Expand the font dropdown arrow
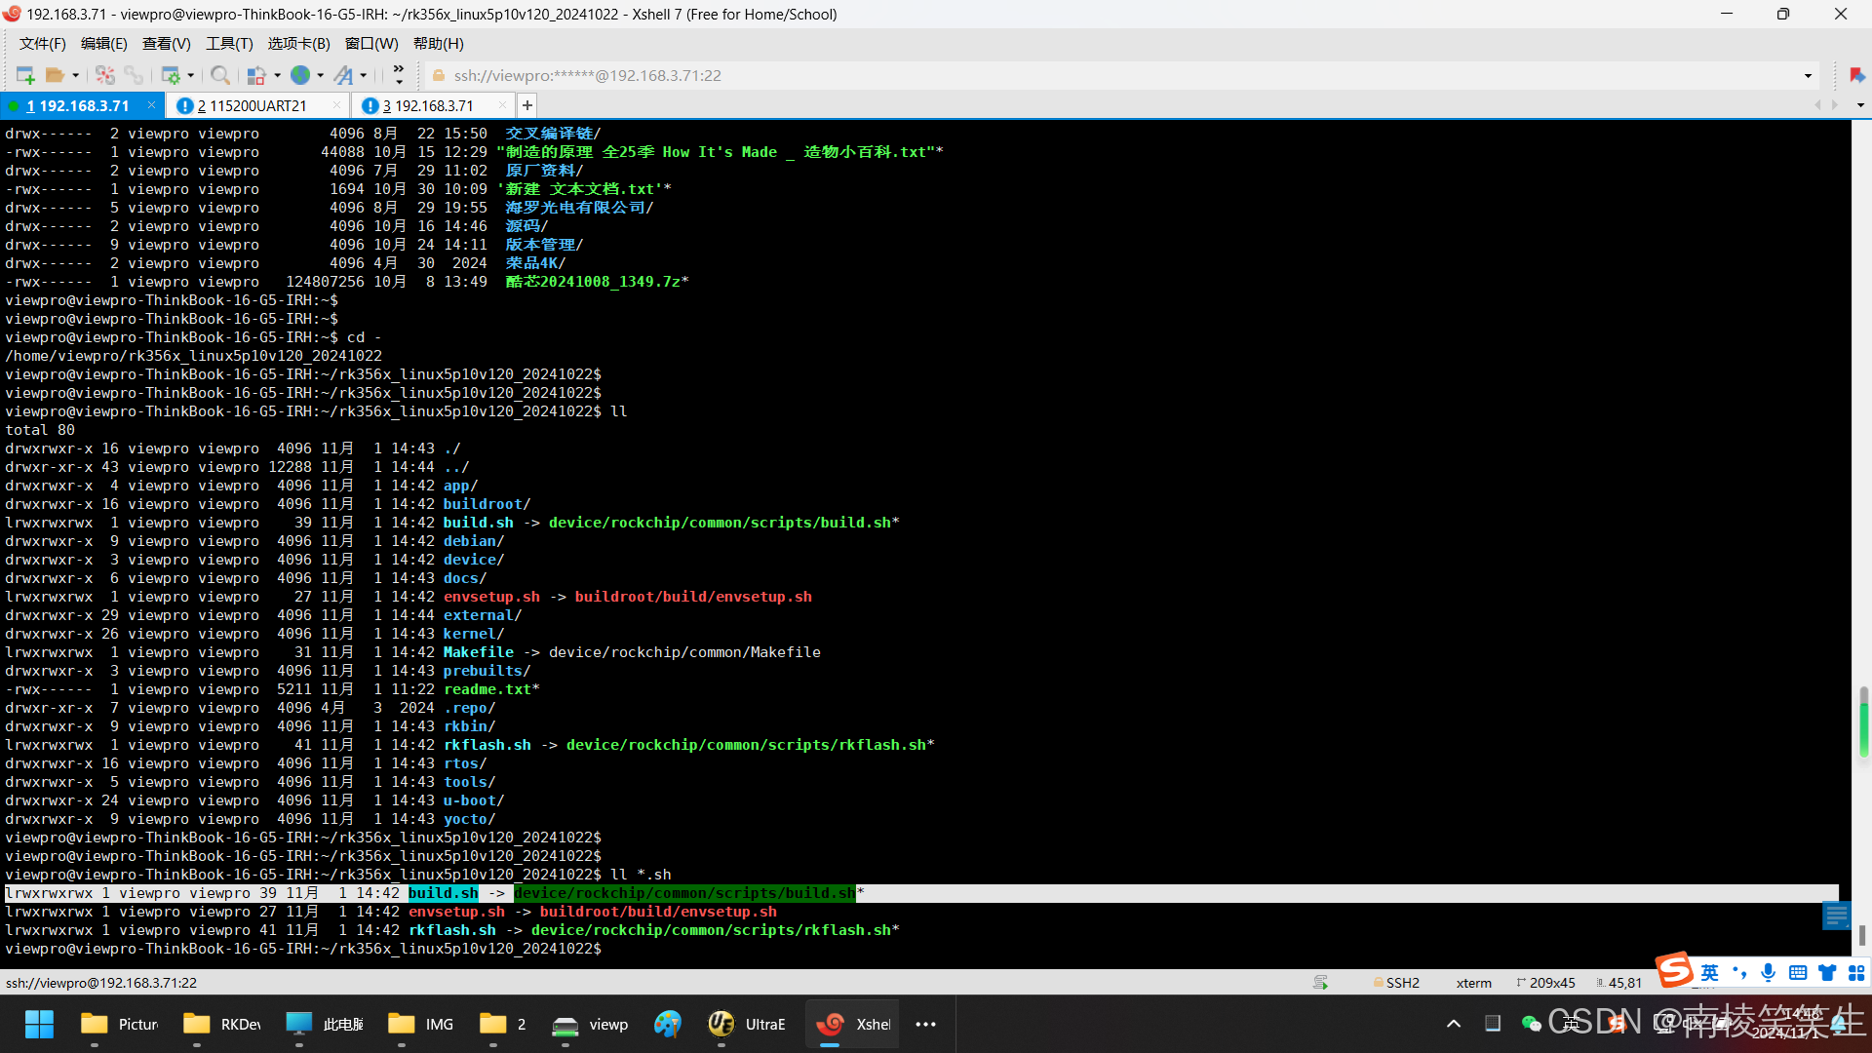Viewport: 1872px width, 1053px height. [x=364, y=75]
